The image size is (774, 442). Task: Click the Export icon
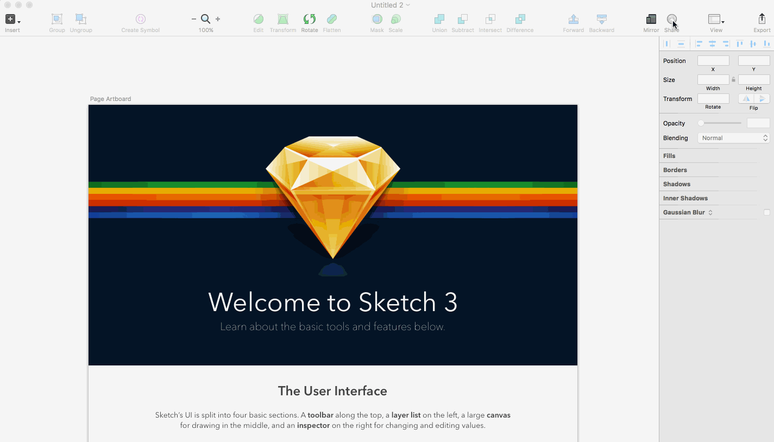[x=762, y=19]
